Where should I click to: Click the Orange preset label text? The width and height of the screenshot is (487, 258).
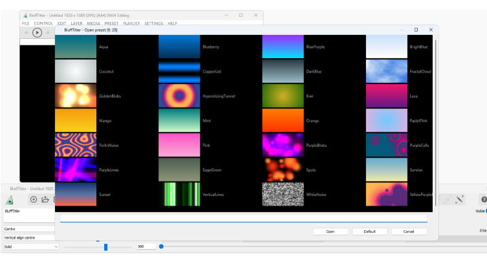(x=312, y=121)
